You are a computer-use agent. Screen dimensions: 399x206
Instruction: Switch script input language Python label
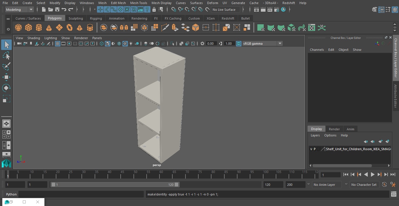click(x=11, y=194)
